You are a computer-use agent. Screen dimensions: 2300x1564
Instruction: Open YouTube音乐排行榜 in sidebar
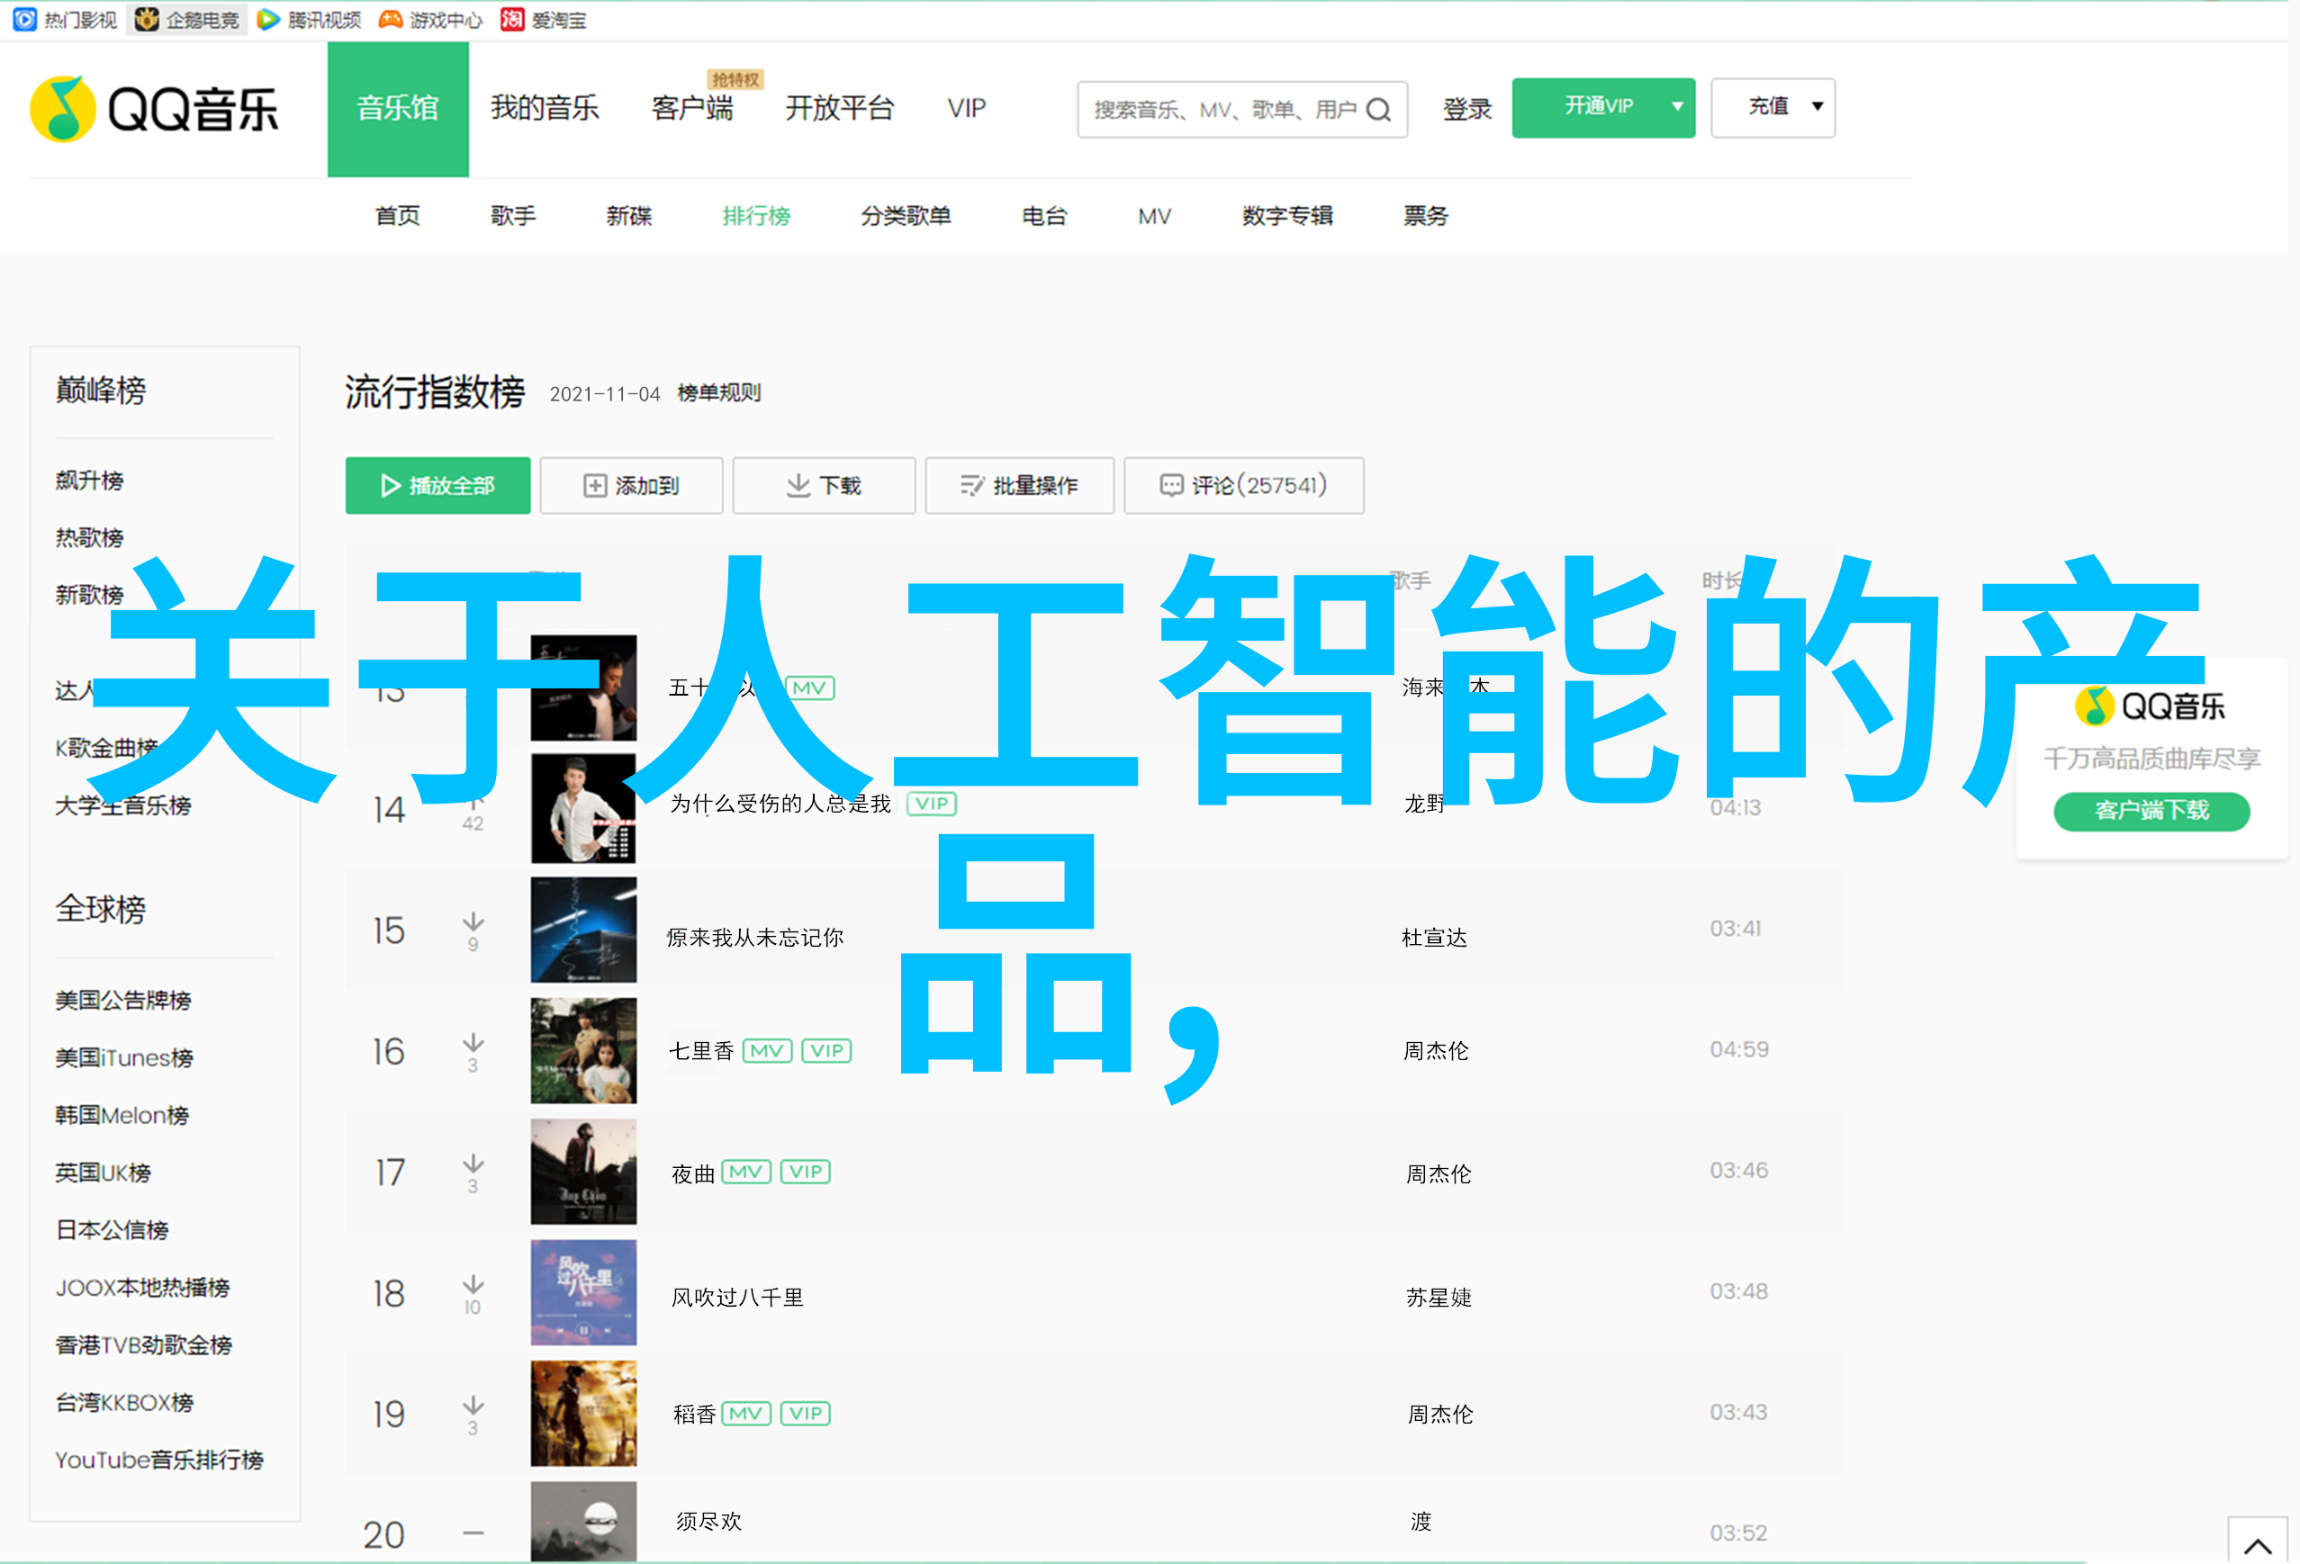click(158, 1459)
